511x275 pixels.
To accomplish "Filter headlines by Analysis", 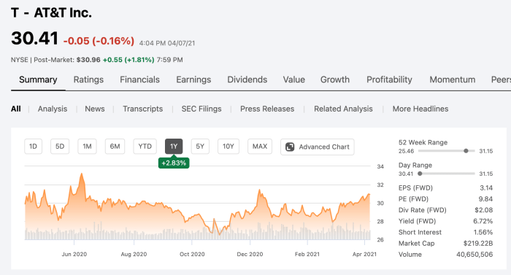I will point(53,109).
